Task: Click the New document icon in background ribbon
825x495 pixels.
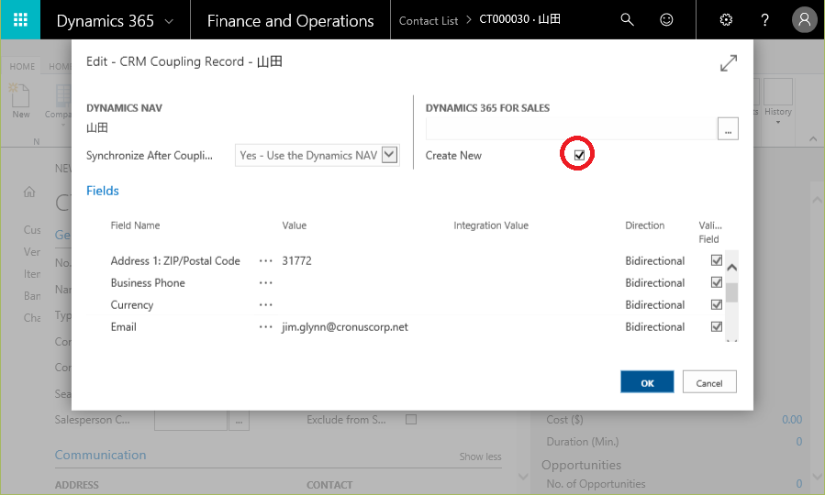Action: pos(20,96)
